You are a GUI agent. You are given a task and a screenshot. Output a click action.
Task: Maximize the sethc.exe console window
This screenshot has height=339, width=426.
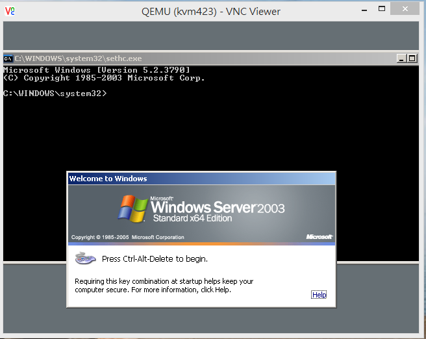pos(412,58)
